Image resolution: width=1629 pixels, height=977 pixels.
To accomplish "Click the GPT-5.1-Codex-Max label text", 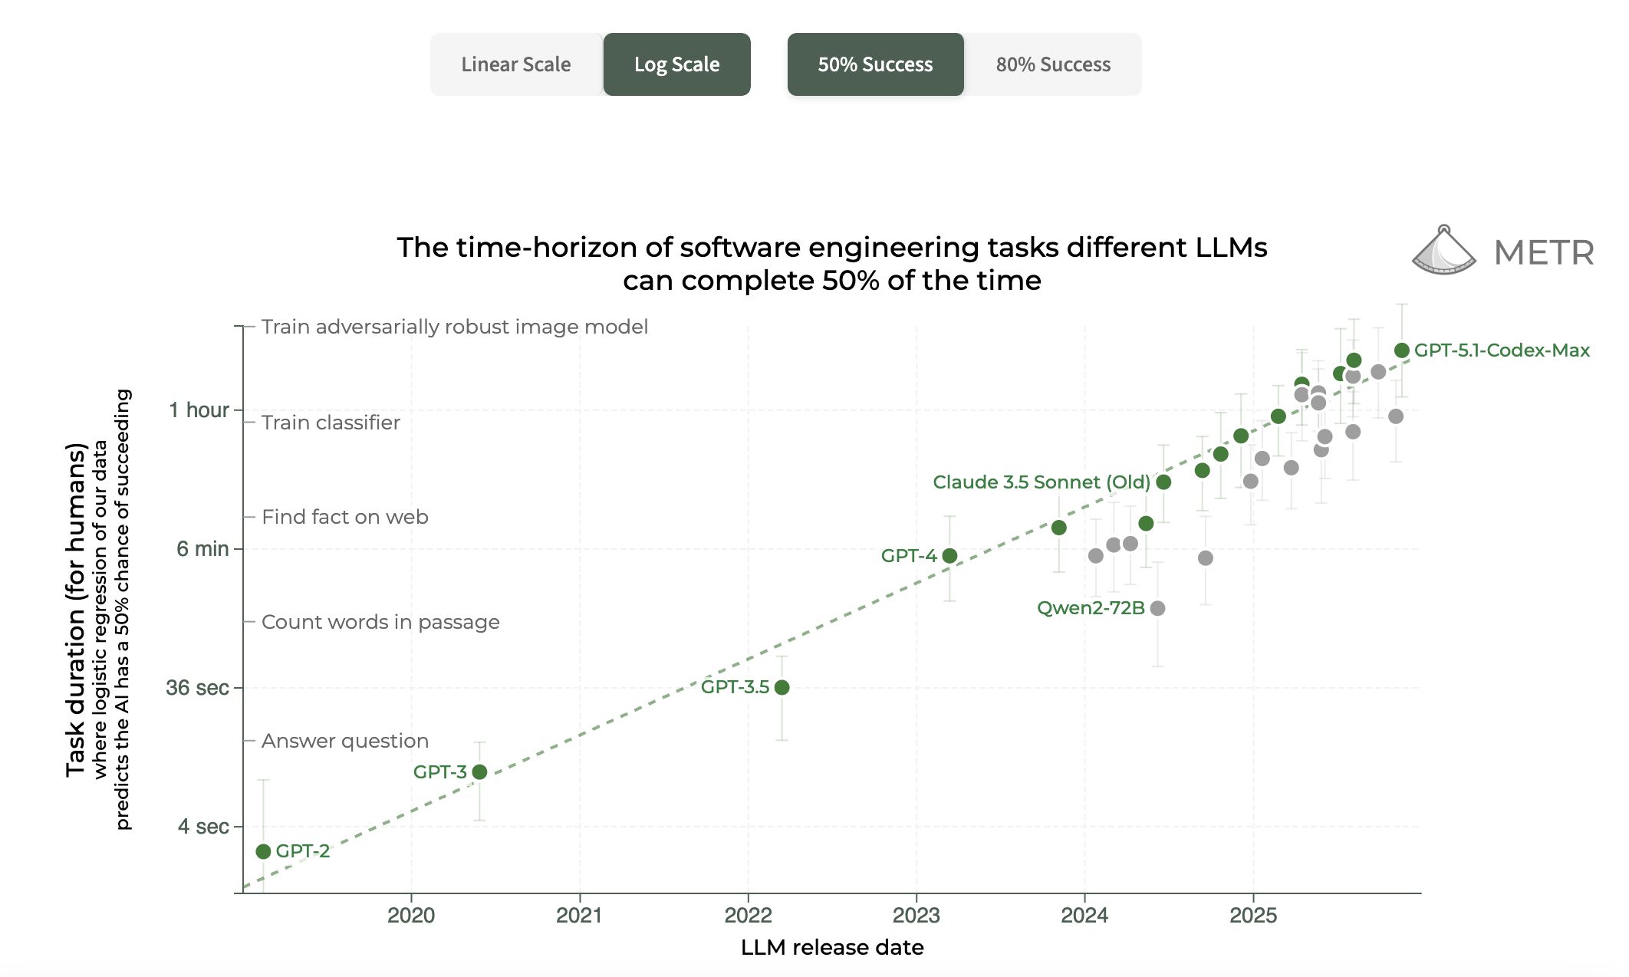I will [1502, 350].
